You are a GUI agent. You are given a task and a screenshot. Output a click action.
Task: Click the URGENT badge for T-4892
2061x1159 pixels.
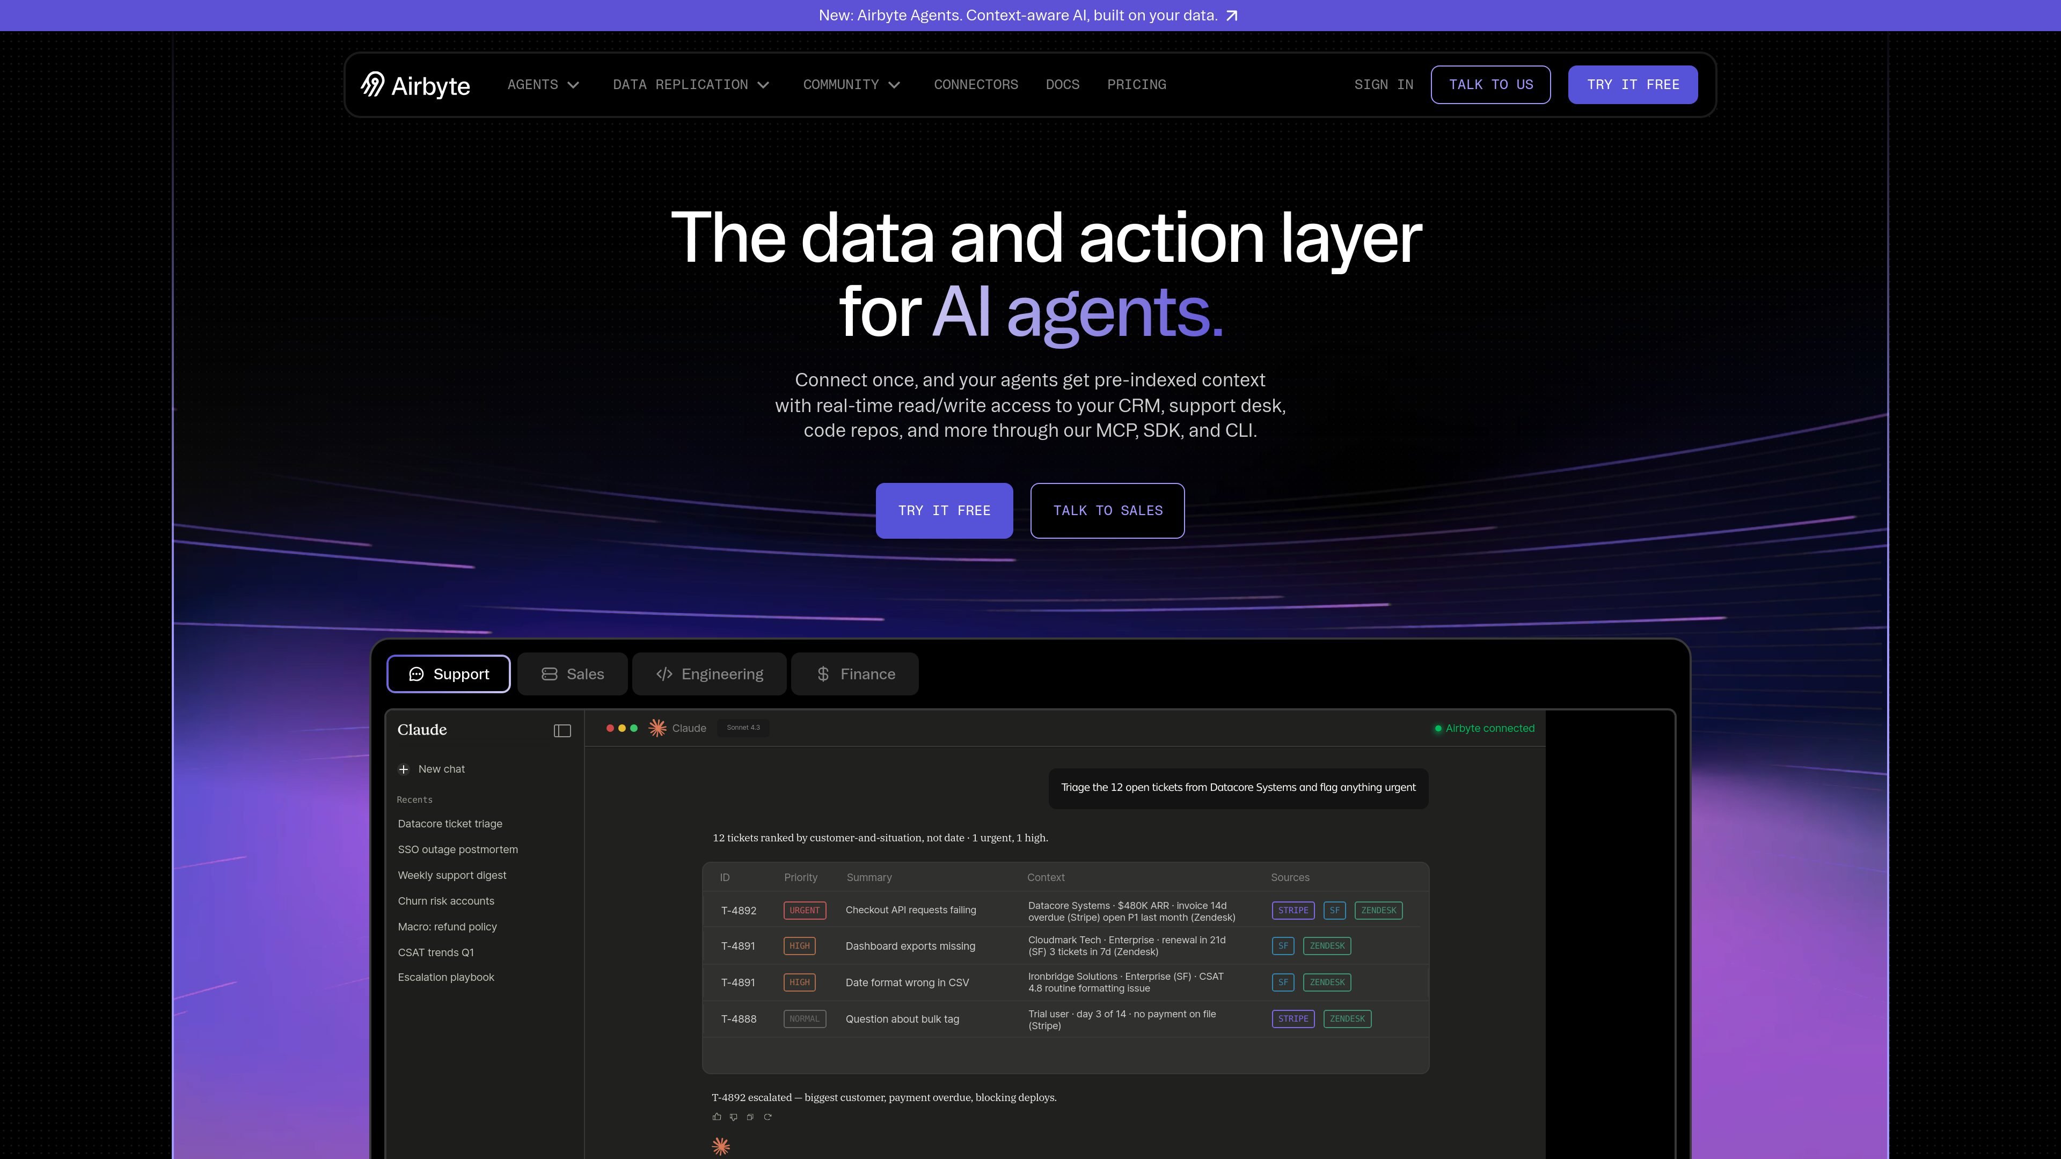coord(805,910)
